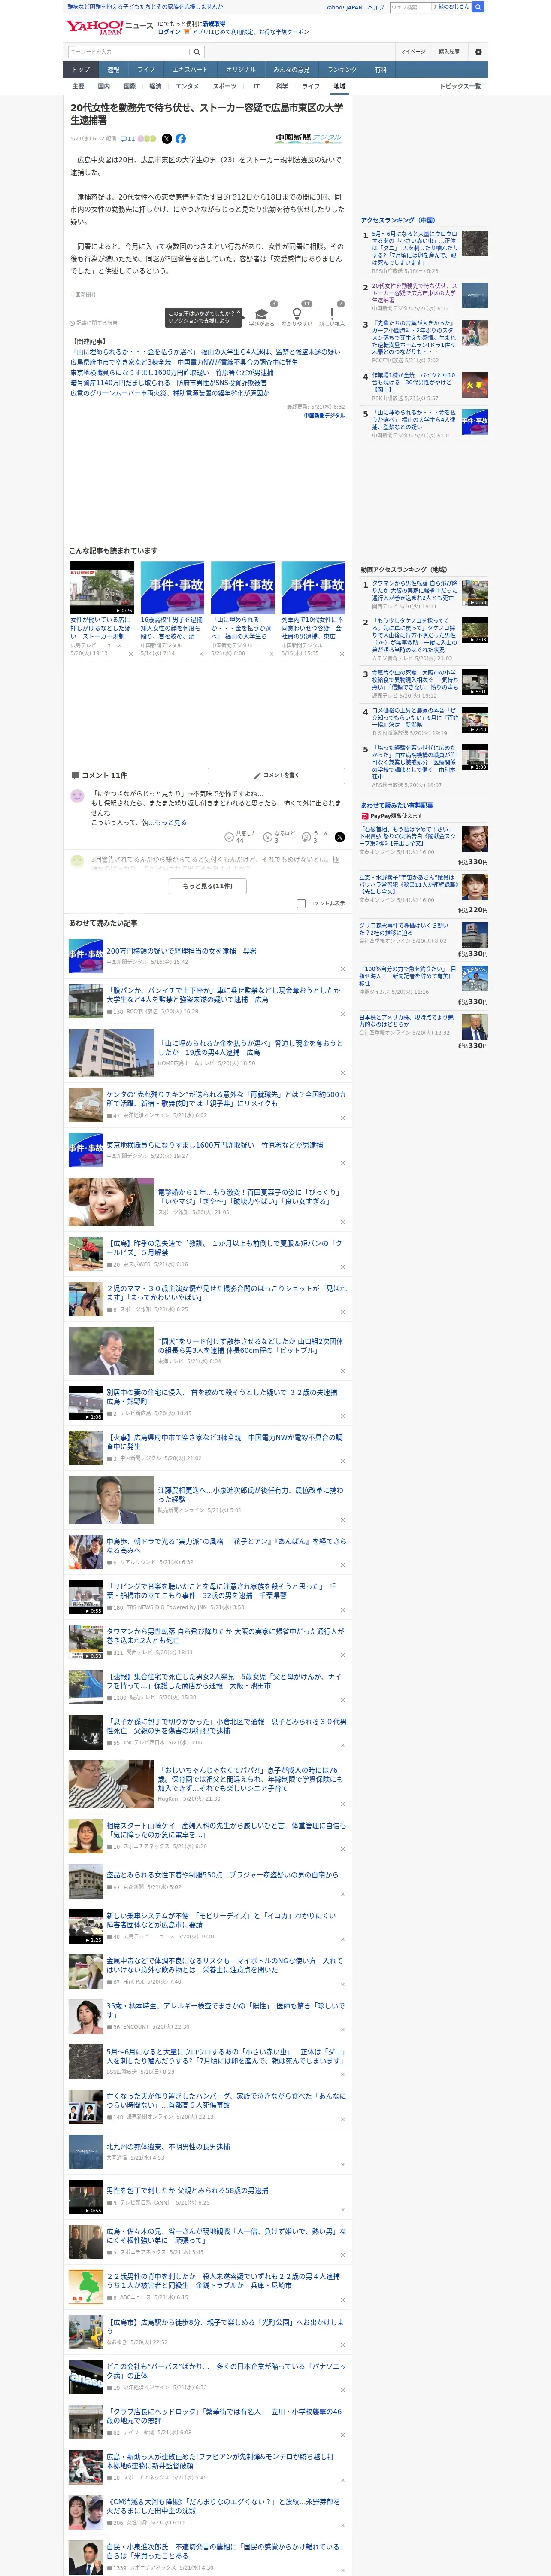Click 記事に関する報告 report icon link
Screen dimensions: 551x2576
coord(93,323)
